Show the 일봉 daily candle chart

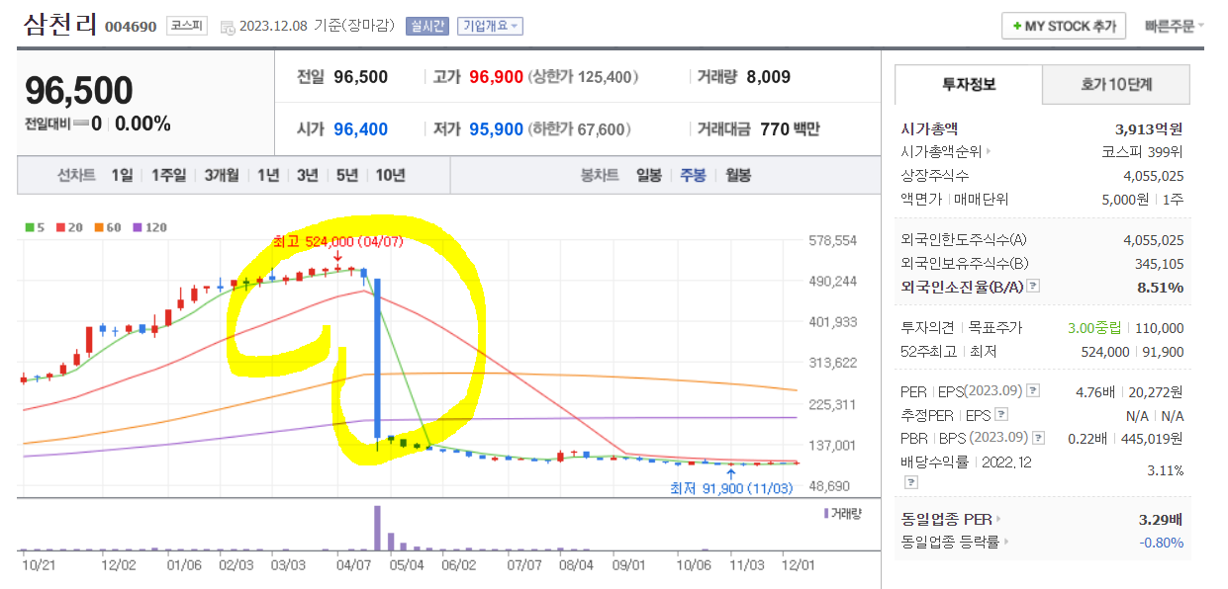(x=649, y=175)
